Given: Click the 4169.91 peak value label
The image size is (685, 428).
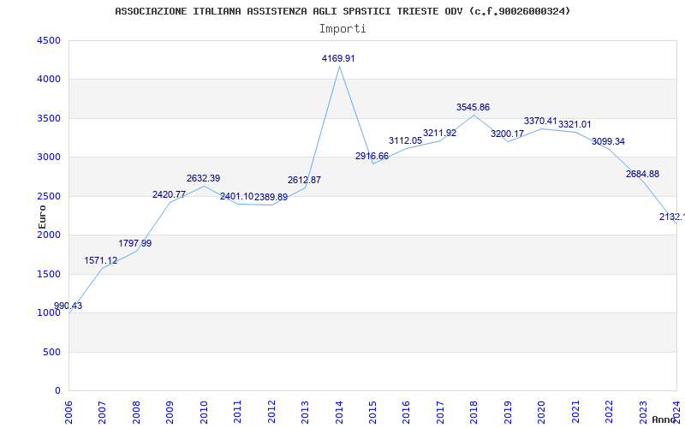Looking at the screenshot, I should click(x=338, y=58).
